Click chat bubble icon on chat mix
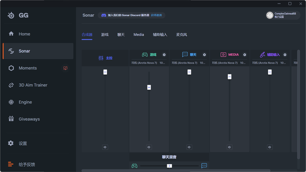Image resolution: width=306 pixels, height=172 pixels. click(x=204, y=166)
